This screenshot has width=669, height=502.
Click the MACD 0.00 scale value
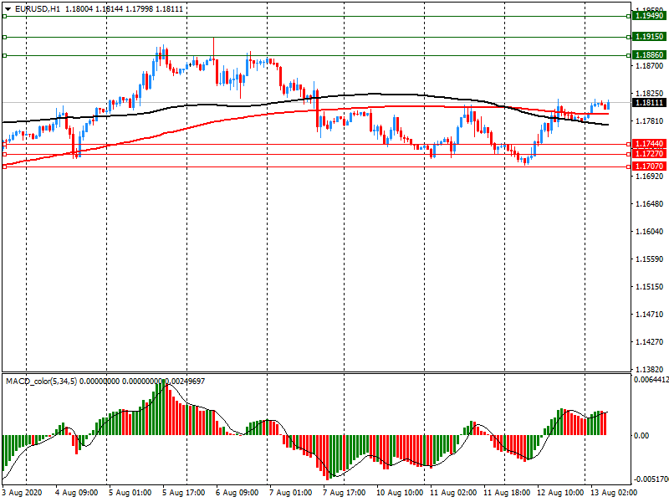(x=641, y=435)
